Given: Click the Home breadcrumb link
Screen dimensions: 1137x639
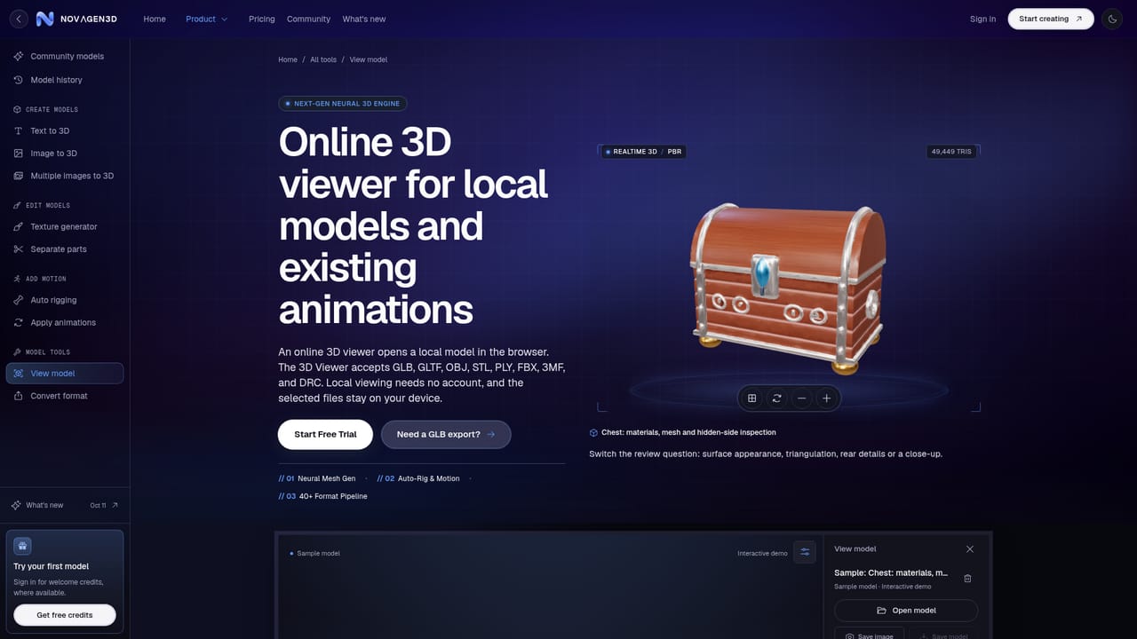Looking at the screenshot, I should point(288,59).
